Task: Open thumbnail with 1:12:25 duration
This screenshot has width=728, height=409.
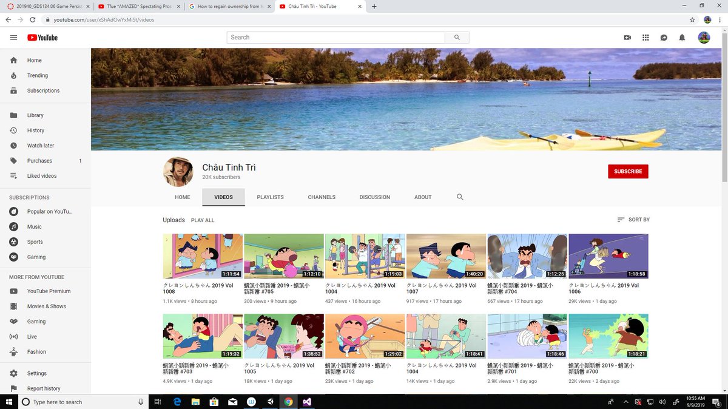Action: pos(527,256)
